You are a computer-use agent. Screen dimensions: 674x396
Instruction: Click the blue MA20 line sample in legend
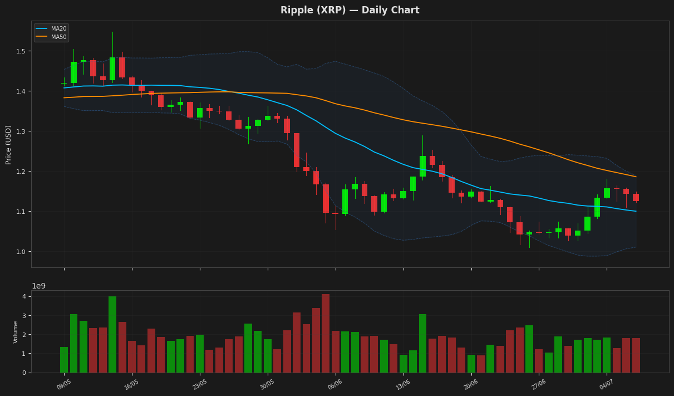point(42,29)
